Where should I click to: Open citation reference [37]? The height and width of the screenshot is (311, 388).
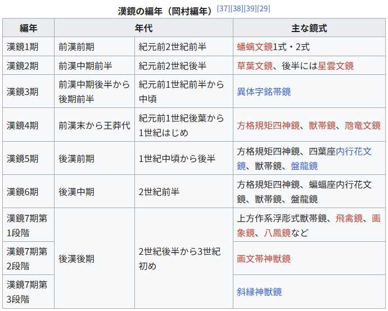point(223,8)
